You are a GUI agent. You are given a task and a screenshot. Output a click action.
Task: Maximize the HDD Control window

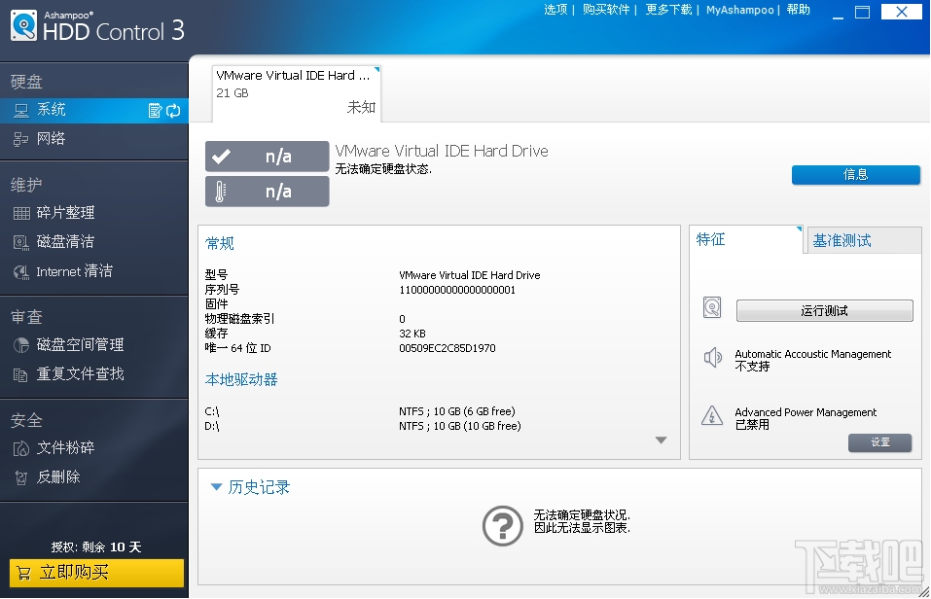coord(862,12)
